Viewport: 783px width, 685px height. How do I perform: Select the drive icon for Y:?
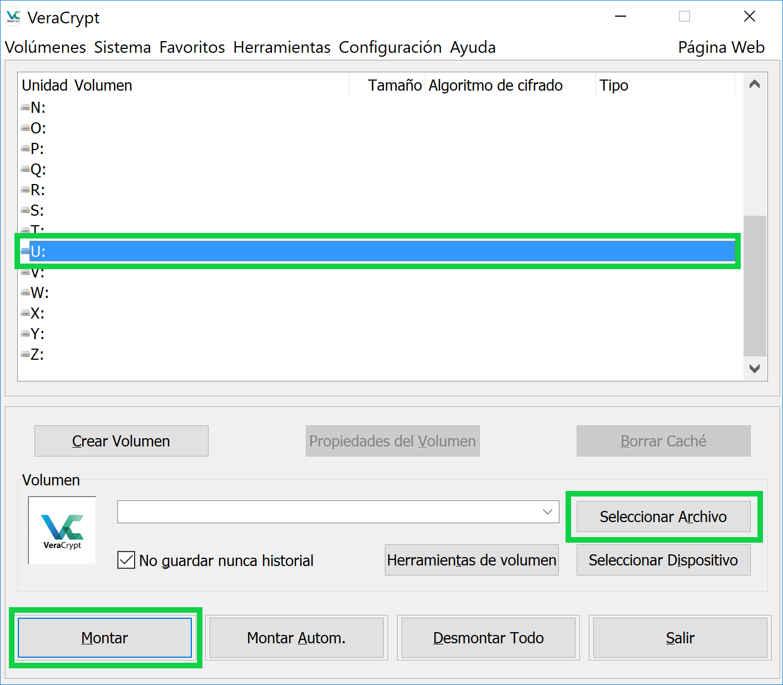[25, 334]
